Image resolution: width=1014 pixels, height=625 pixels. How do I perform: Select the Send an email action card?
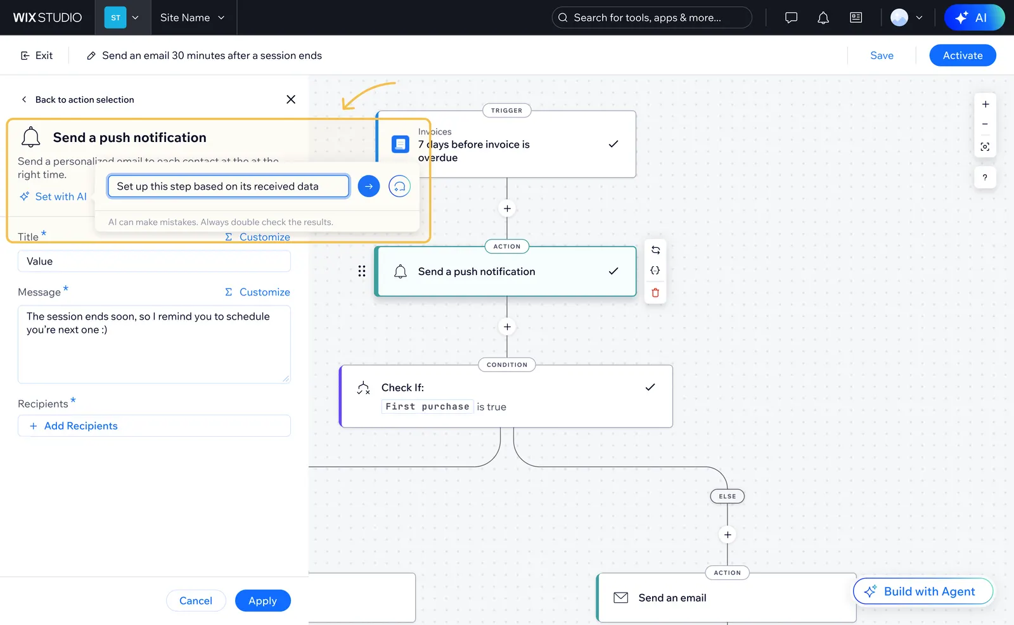click(x=726, y=598)
